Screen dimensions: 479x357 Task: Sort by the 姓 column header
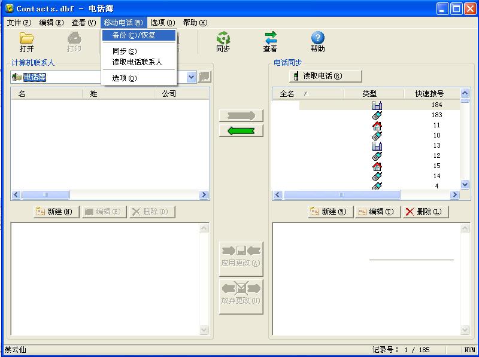[118, 94]
